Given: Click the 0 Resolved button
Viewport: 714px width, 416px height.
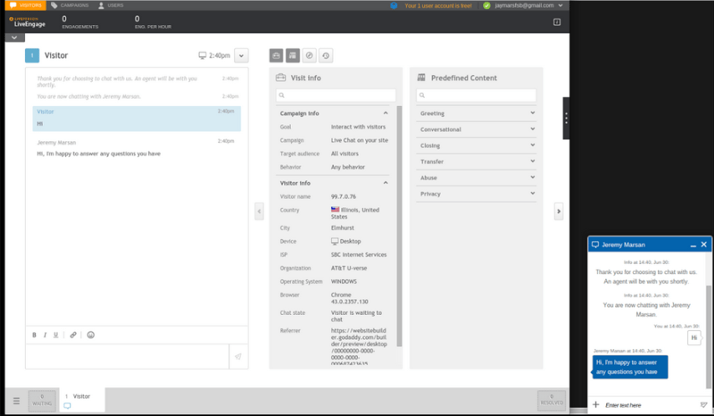Looking at the screenshot, I should pos(552,400).
